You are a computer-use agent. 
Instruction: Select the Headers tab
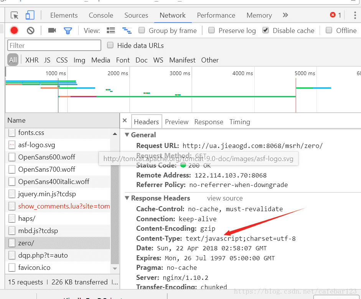147,122
